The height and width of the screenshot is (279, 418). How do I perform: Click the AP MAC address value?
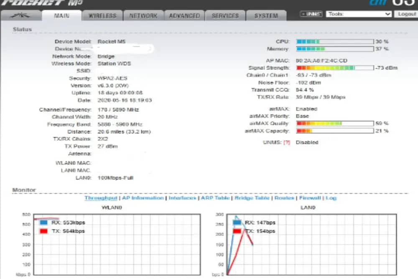point(321,61)
